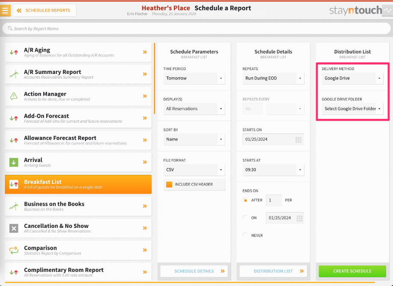Click the Schedule Details button
This screenshot has width=393, height=286.
coord(194,271)
